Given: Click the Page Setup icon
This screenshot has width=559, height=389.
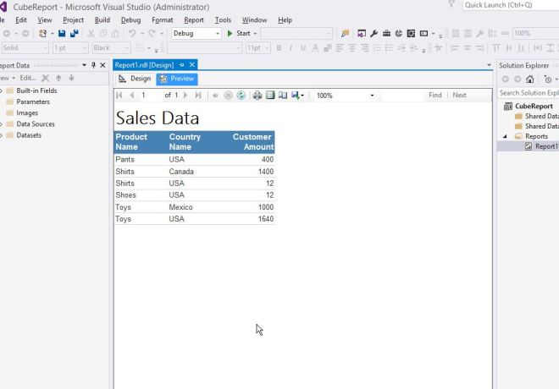Looking at the screenshot, I should click(283, 96).
